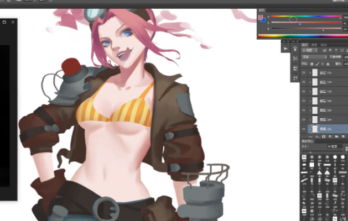Switch to the Brush Presets panel tab
The image size is (348, 221).
(x=308, y=141)
